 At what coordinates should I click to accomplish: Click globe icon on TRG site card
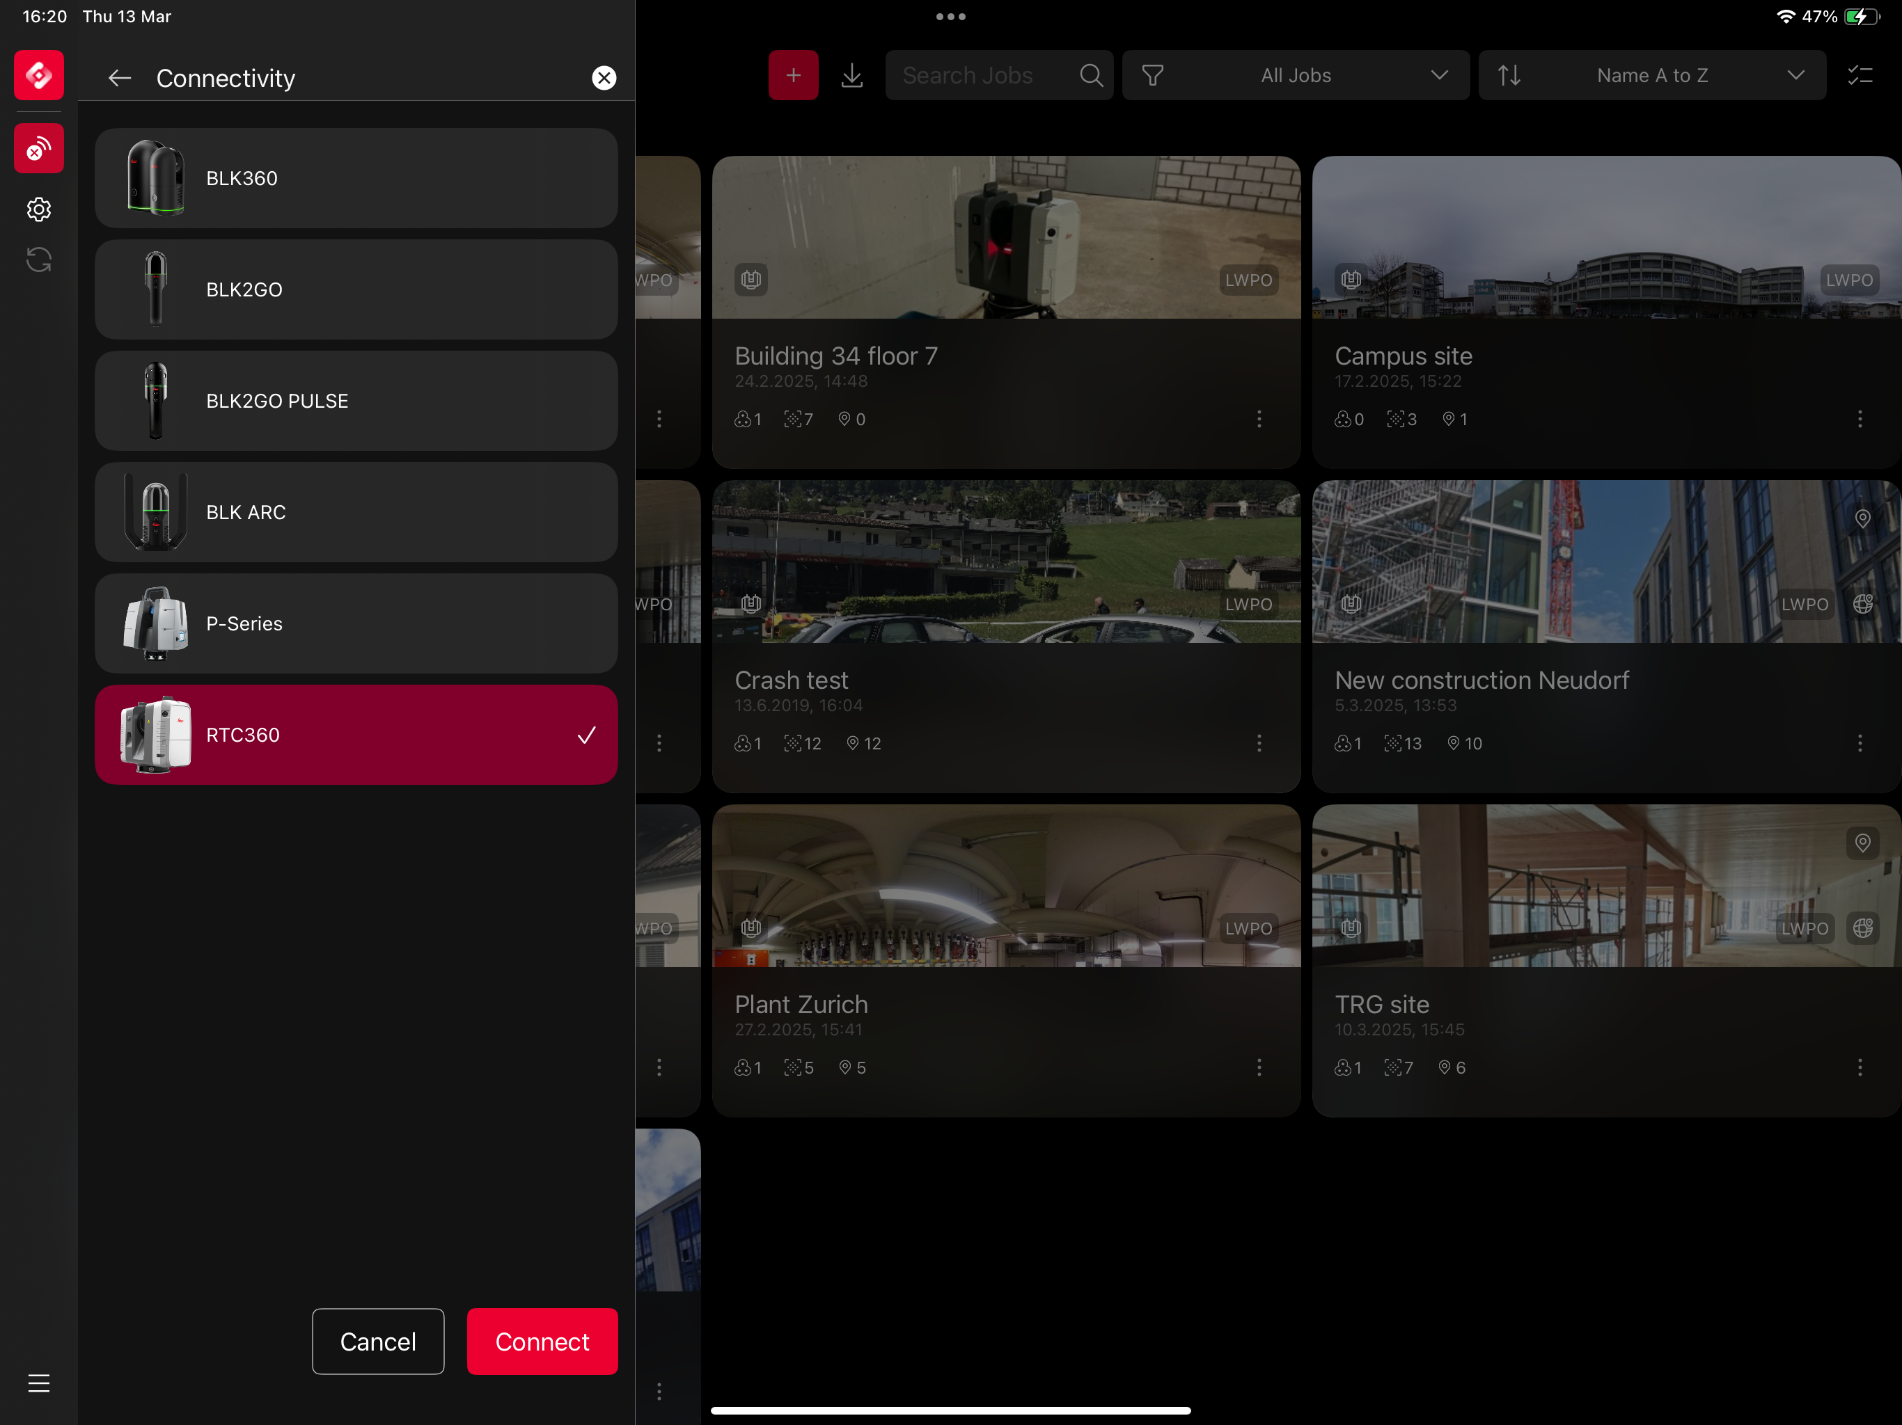[1862, 928]
